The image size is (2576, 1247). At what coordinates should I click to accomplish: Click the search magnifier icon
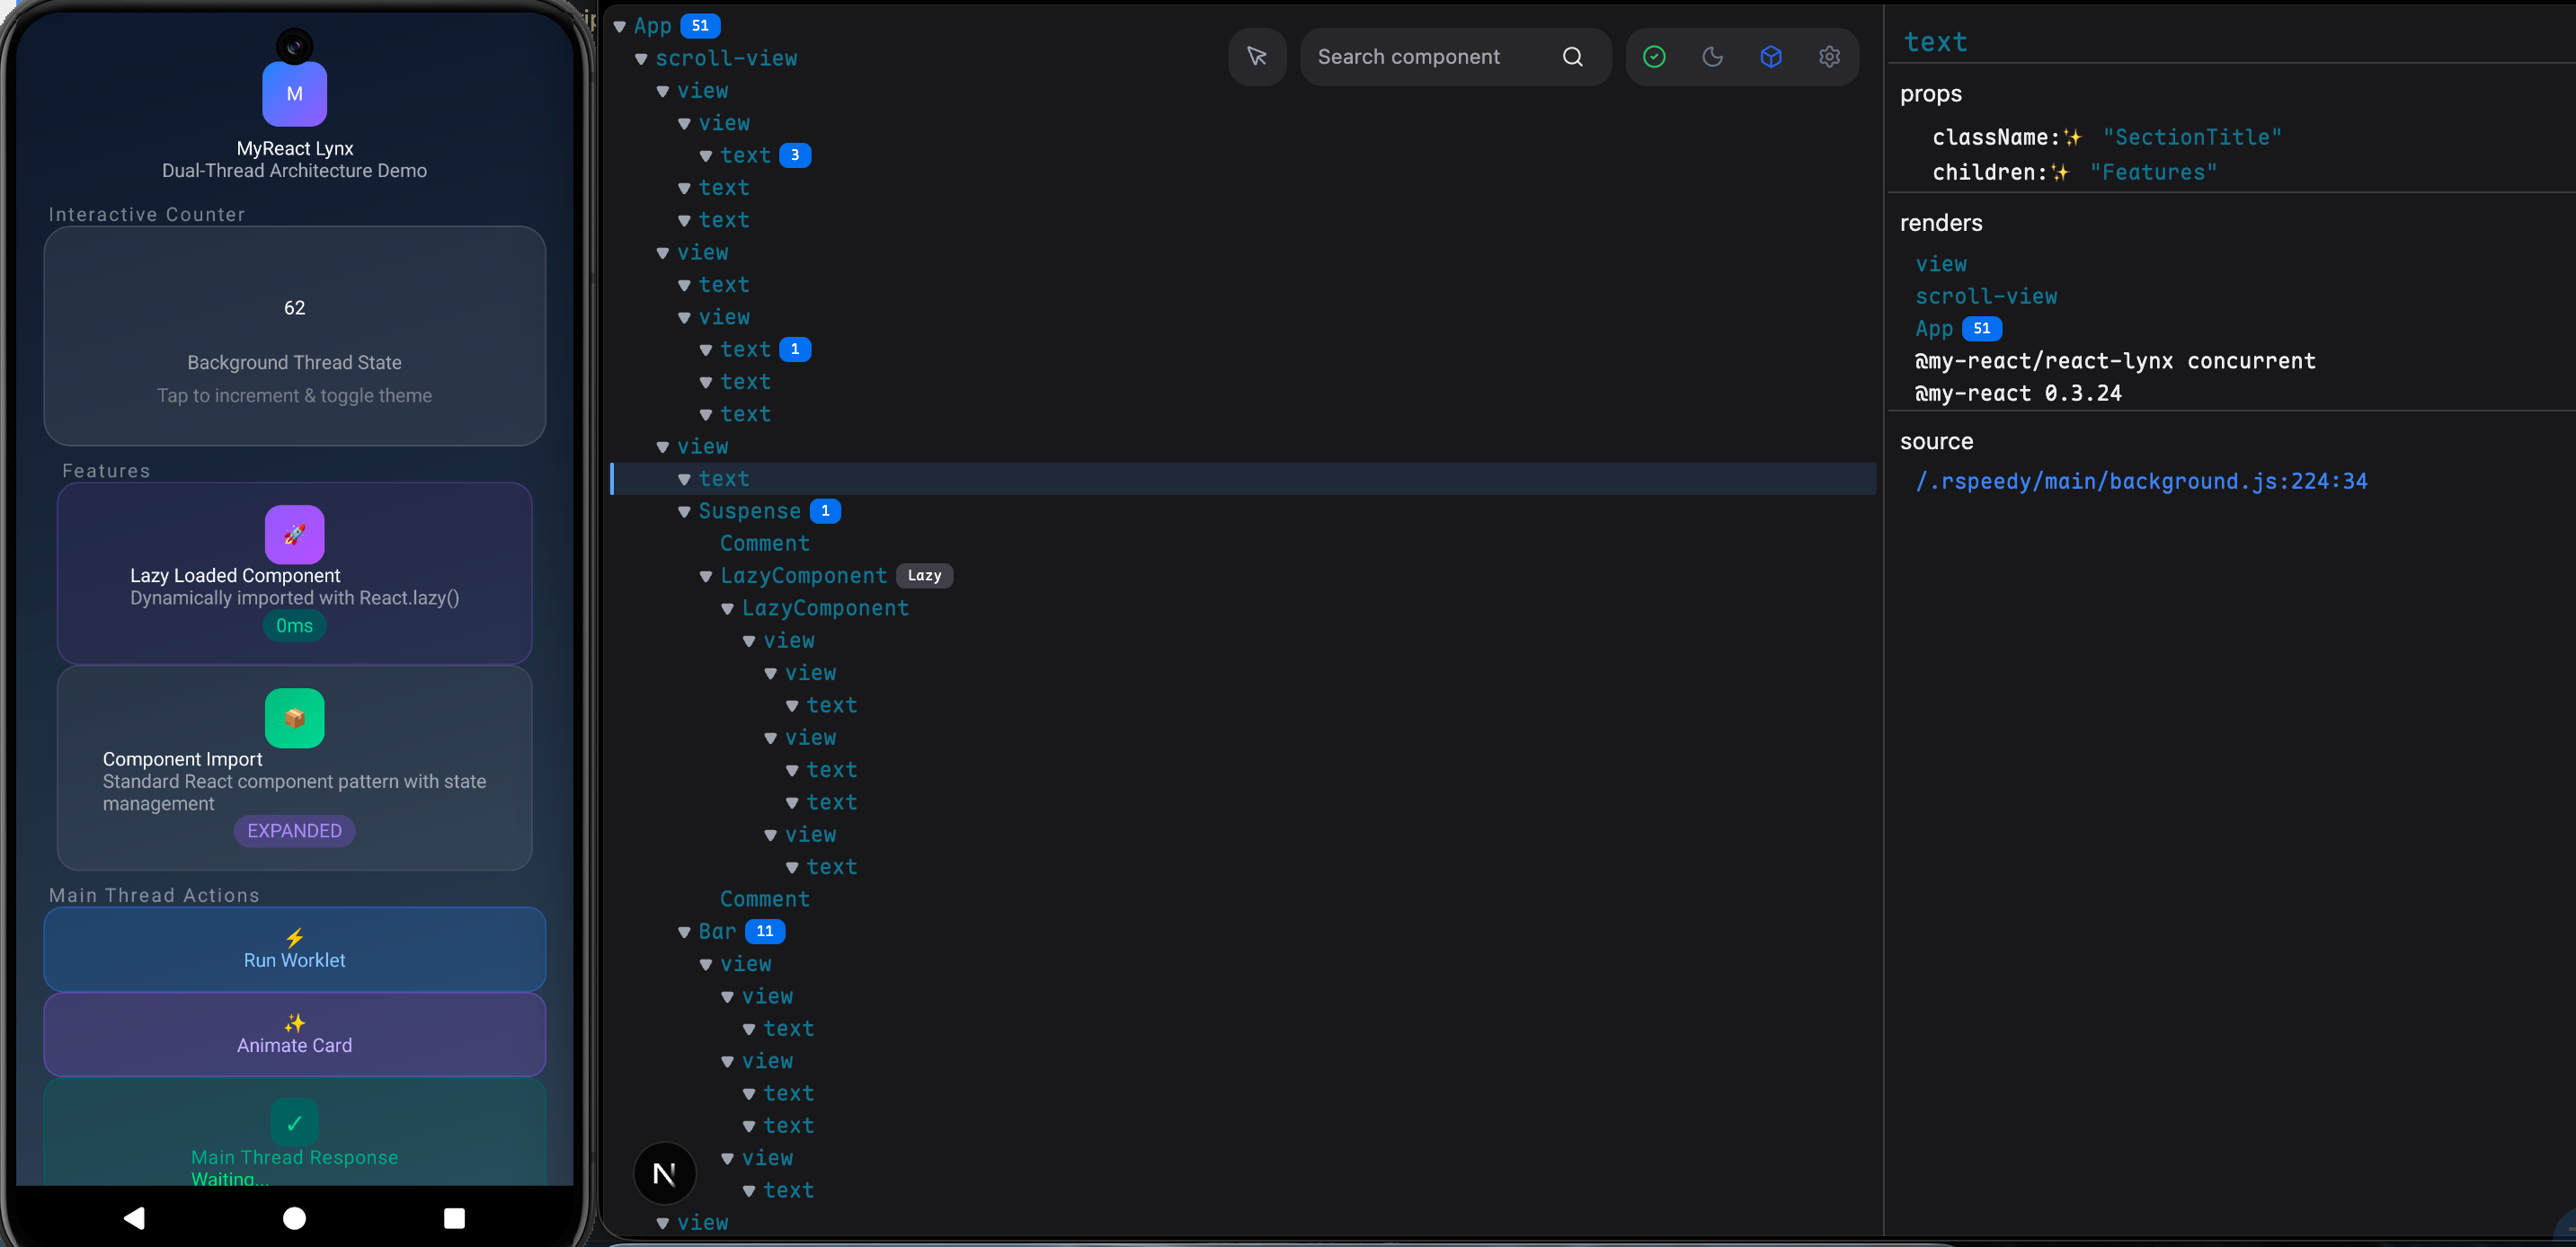point(1572,57)
